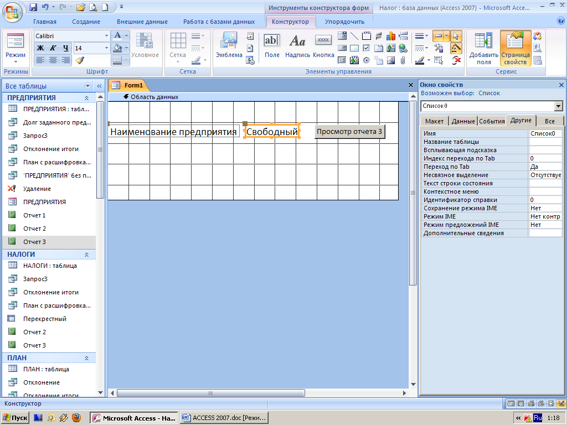Click Просмотр отчета 3 form button
Screen dimensions: 567x425
click(x=349, y=132)
